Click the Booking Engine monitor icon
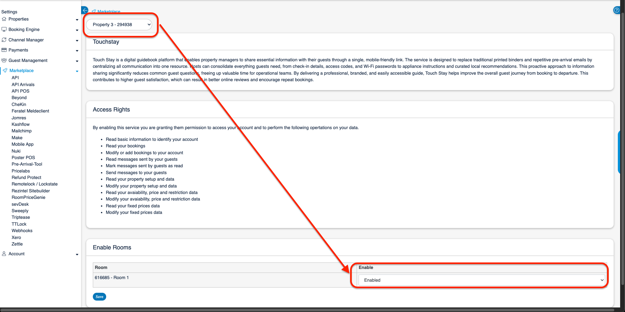The image size is (625, 312). (x=4, y=29)
